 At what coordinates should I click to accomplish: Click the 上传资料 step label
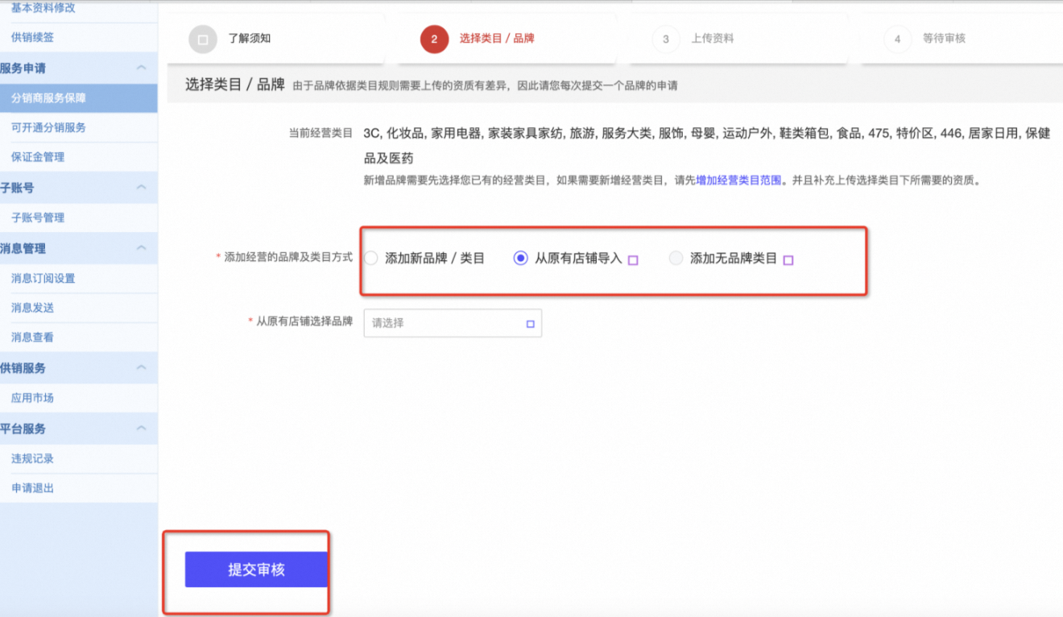point(713,38)
